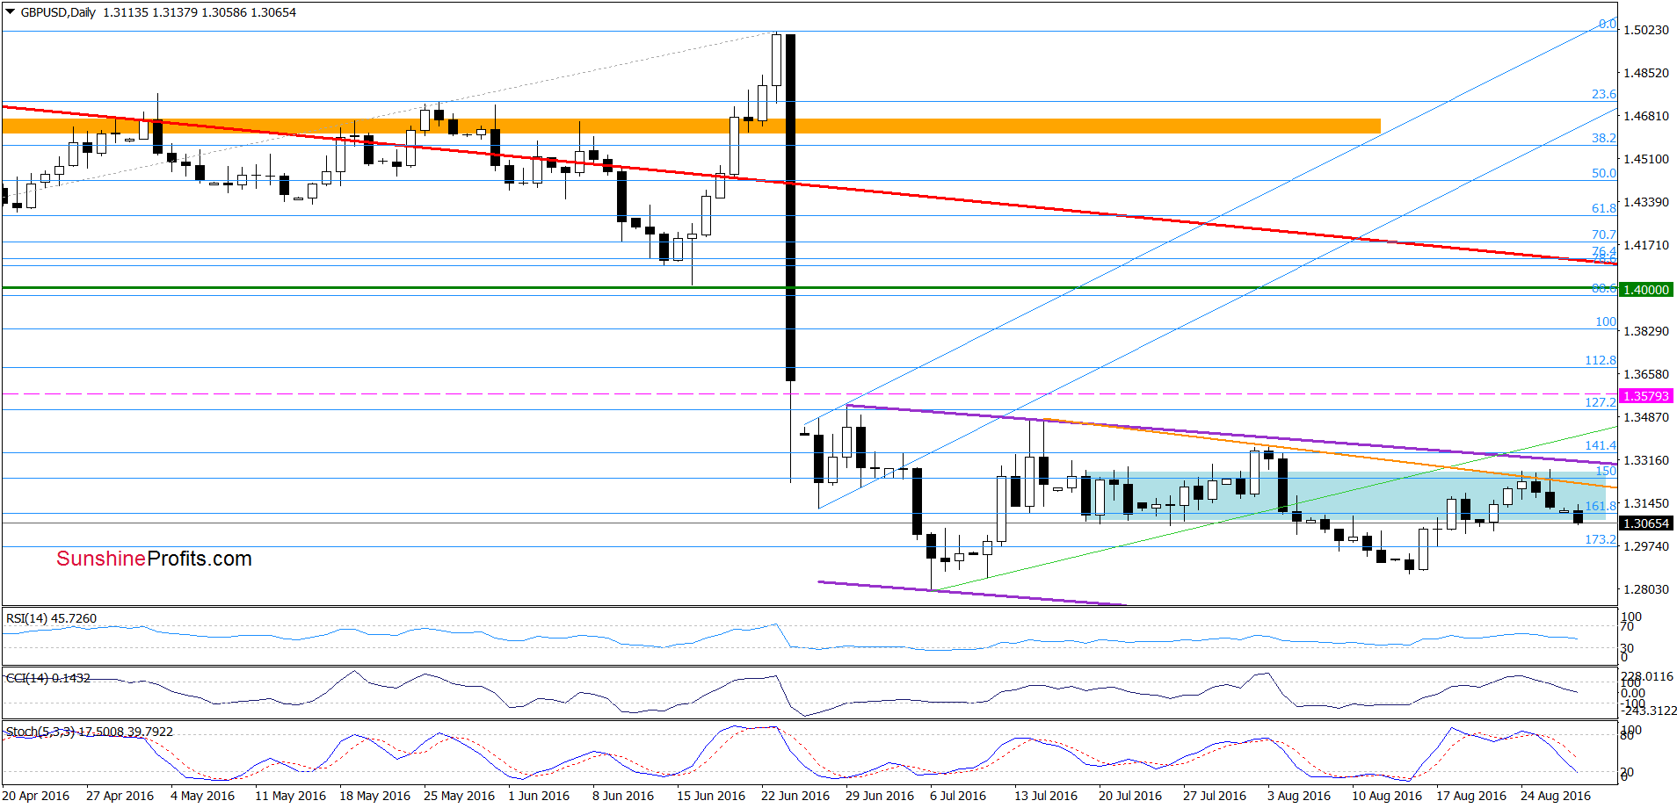
Task: Click the 1.36580 price scale label
Action: (x=1645, y=374)
